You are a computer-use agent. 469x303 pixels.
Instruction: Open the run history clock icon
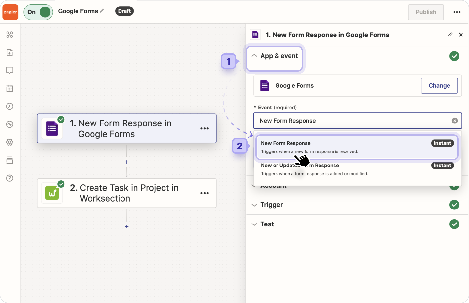coord(10,106)
